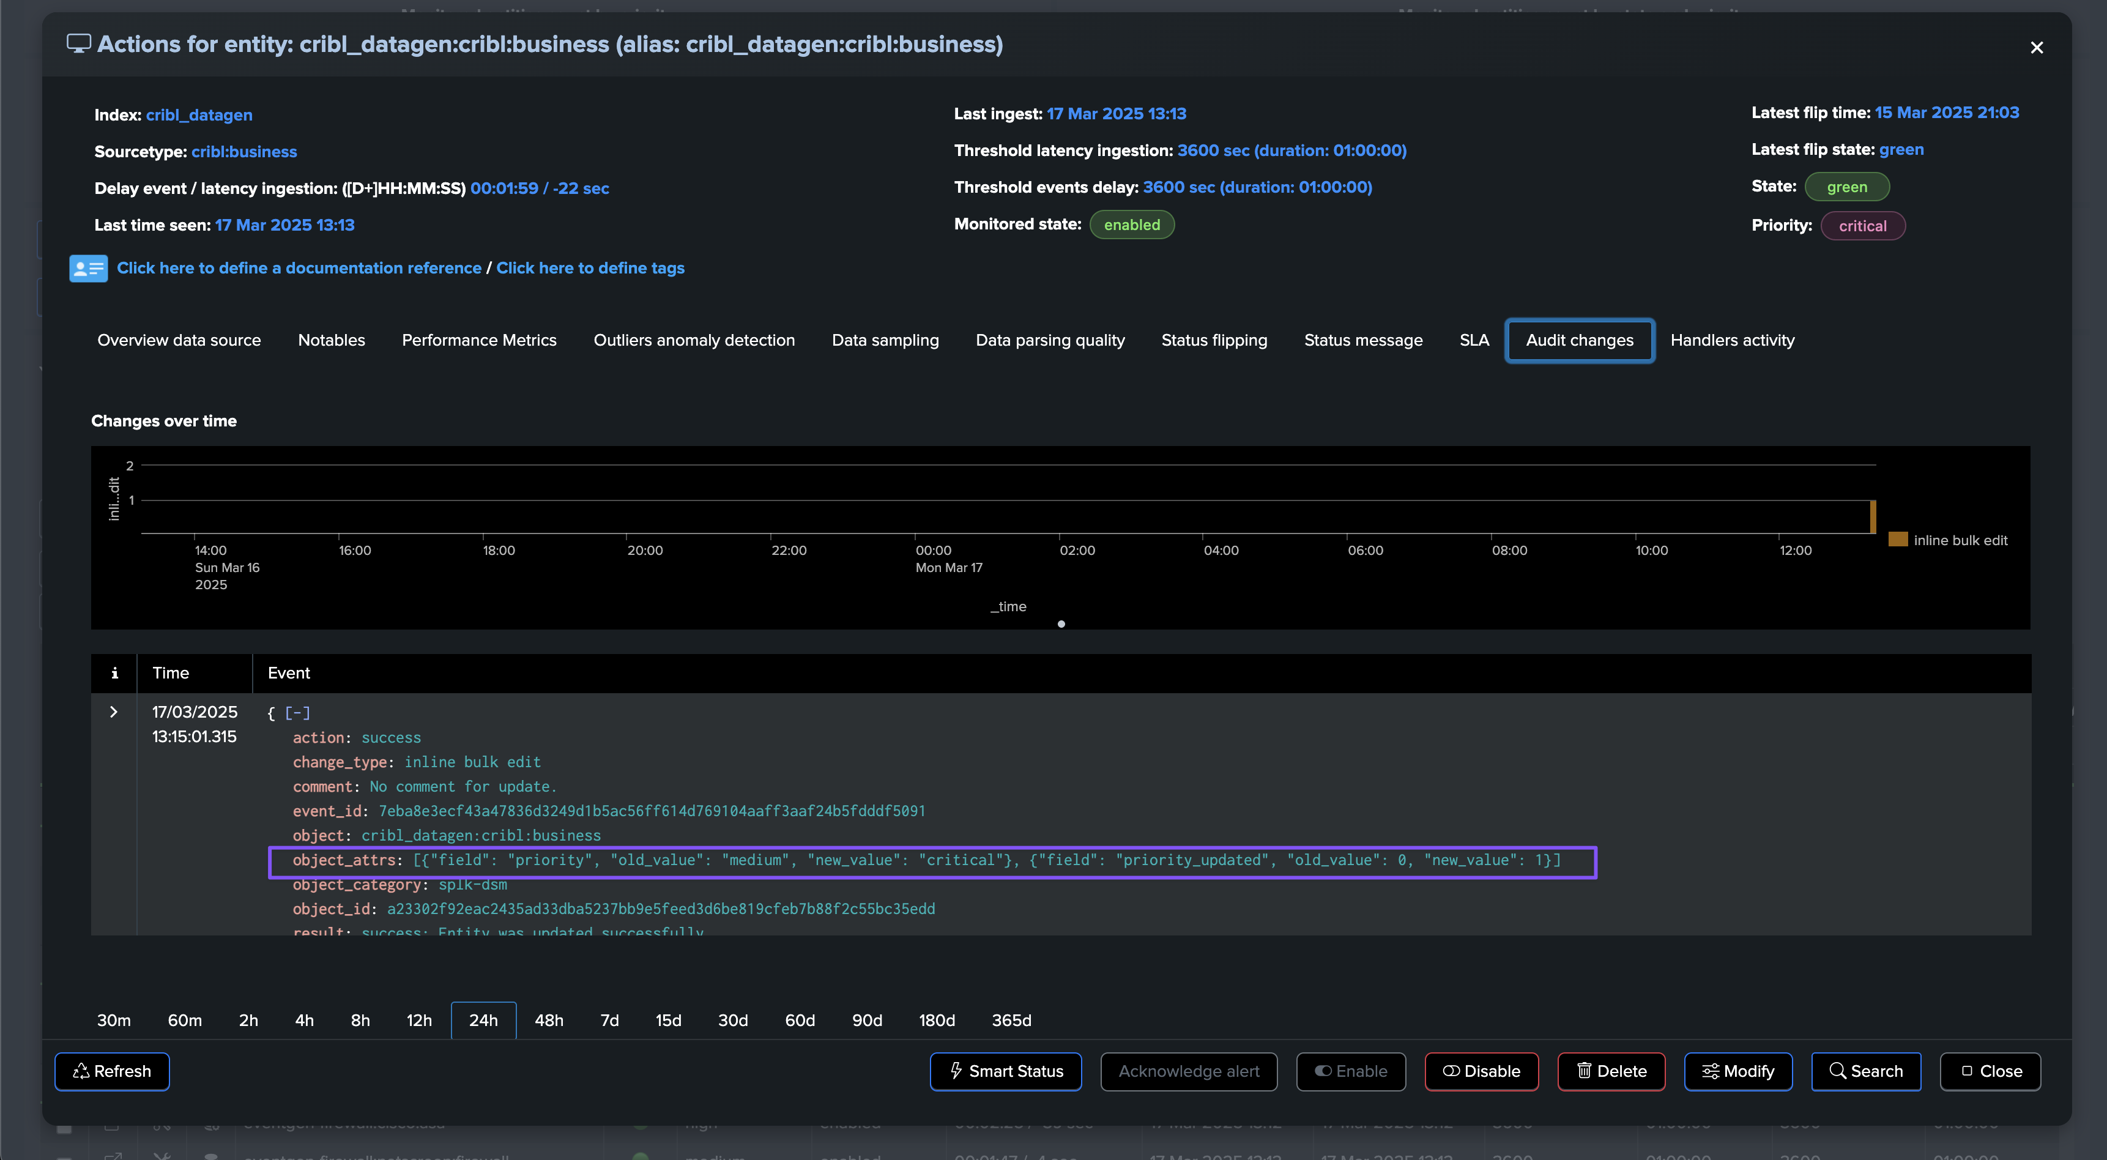The width and height of the screenshot is (2107, 1160).
Task: Switch to the Notables tab
Action: pyautogui.click(x=331, y=340)
